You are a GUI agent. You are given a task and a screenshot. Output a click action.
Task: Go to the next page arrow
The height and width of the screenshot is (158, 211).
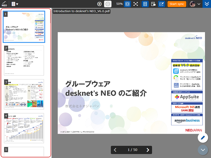tap(148, 150)
